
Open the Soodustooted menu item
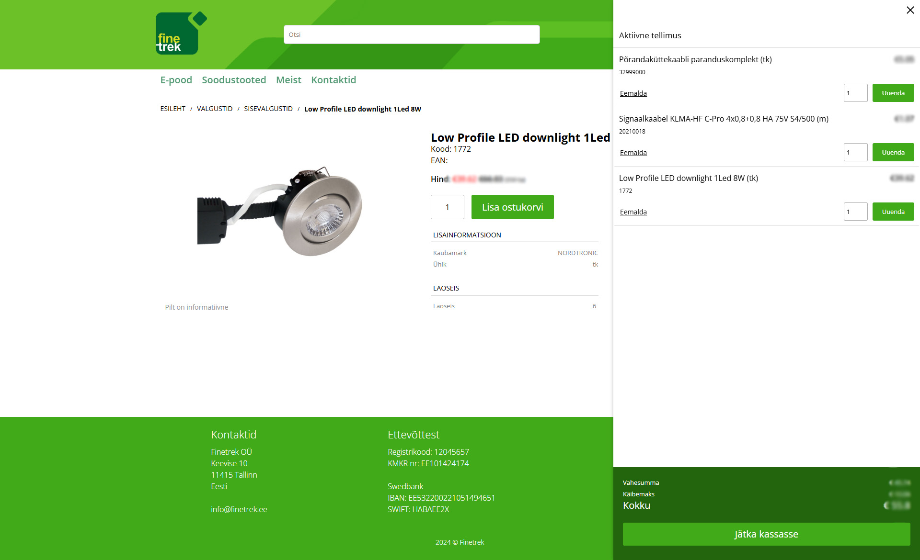pyautogui.click(x=234, y=80)
